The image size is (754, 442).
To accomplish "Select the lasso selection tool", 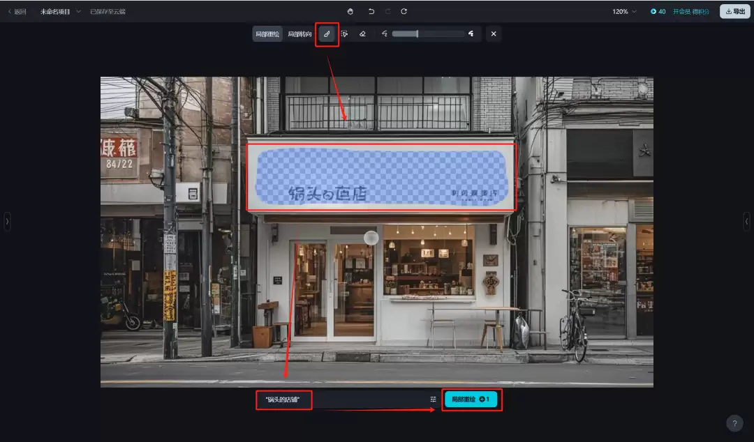I will (x=344, y=34).
